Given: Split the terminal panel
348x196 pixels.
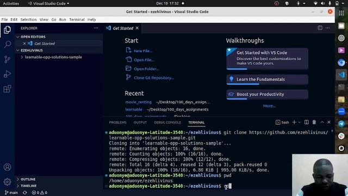Looking at the screenshot, I should 307,122.
